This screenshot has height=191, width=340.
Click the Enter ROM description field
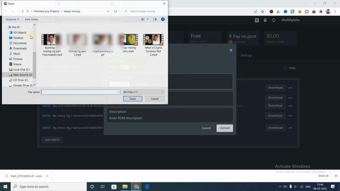[170, 118]
